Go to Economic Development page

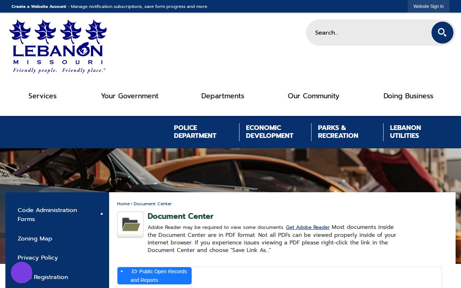pos(270,132)
